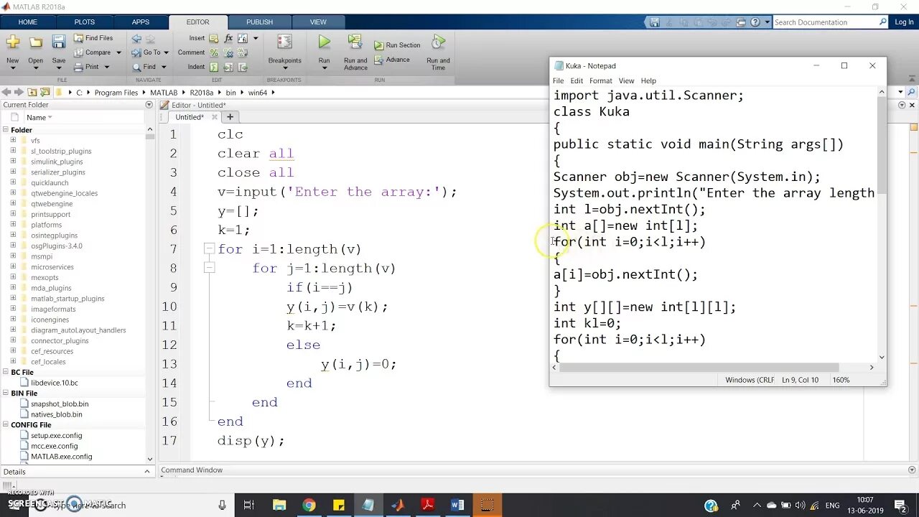Open the Format menu in Notepad
The image size is (919, 517).
(x=600, y=81)
